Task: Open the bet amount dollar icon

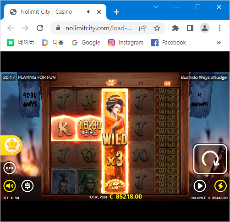Action: pyautogui.click(x=27, y=186)
